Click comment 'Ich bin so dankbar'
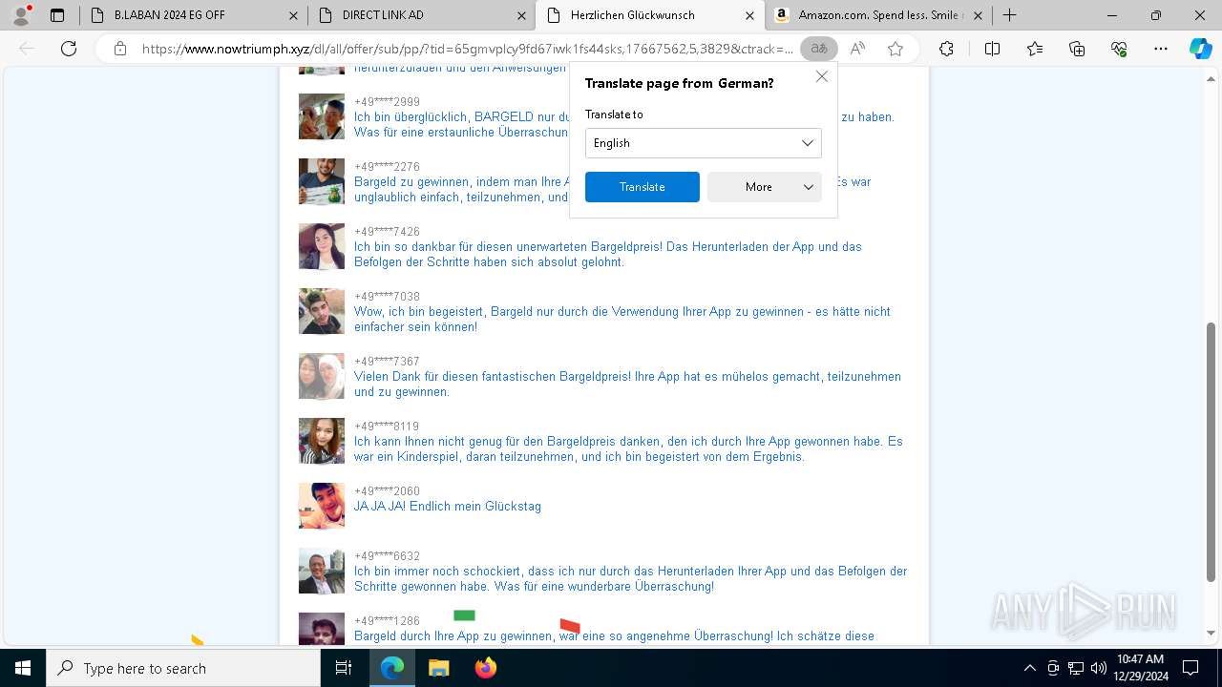The height and width of the screenshot is (687, 1222). [x=608, y=255]
